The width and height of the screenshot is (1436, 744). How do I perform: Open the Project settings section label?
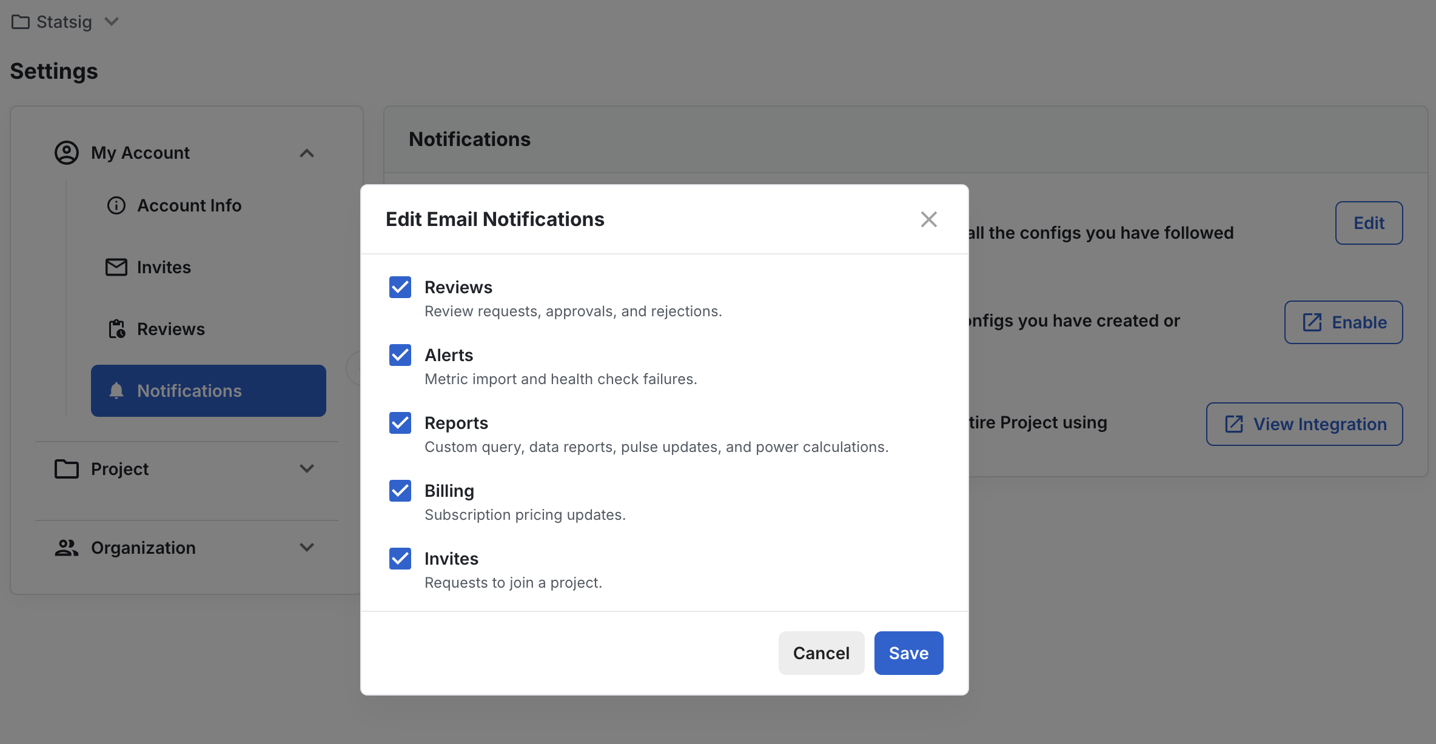(x=119, y=469)
